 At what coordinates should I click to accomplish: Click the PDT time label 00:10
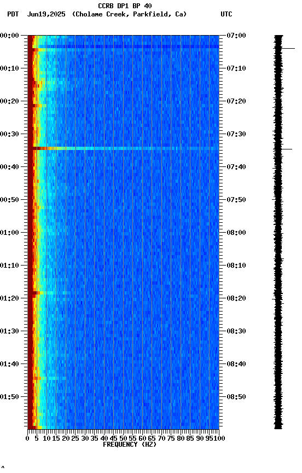pyautogui.click(x=9, y=68)
